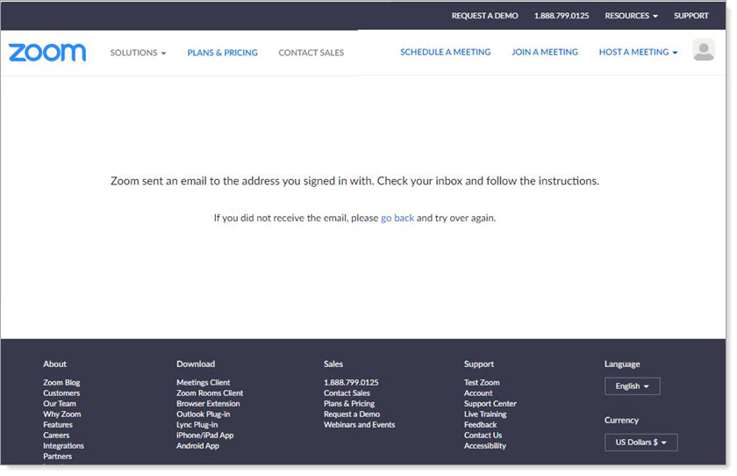
Task: Download the Meetings Client
Action: (x=203, y=382)
